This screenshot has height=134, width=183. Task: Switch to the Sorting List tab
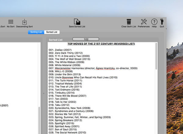(36, 32)
